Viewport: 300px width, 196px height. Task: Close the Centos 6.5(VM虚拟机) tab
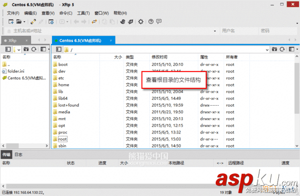111,40
